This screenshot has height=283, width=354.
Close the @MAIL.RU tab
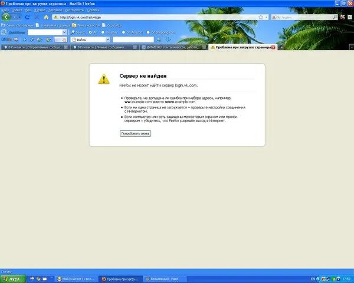coord(204,47)
